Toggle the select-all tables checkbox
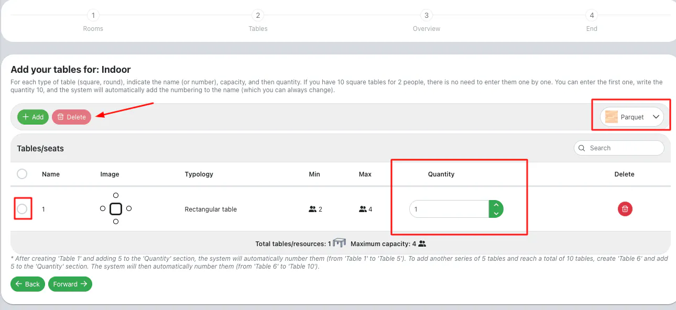The image size is (676, 310). [x=22, y=174]
